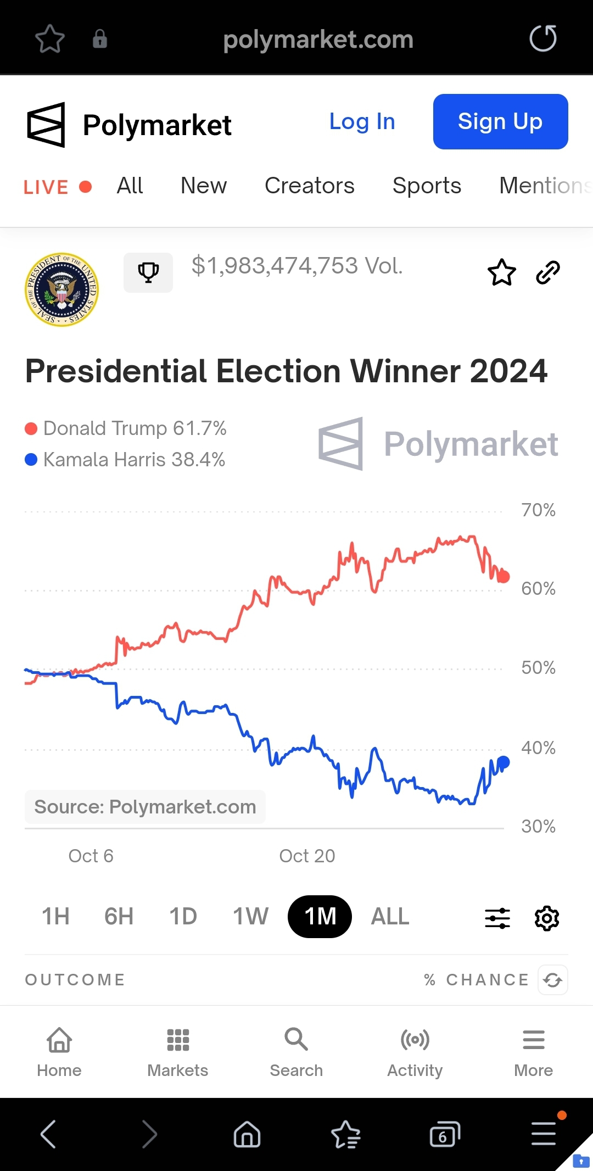
Task: Favorite this market with the star icon
Action: click(501, 272)
